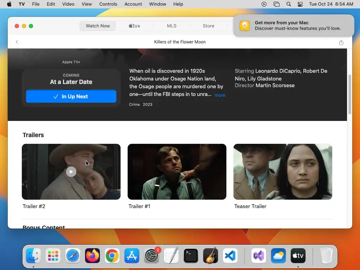Click the Trailer #2 caption

pos(34,206)
